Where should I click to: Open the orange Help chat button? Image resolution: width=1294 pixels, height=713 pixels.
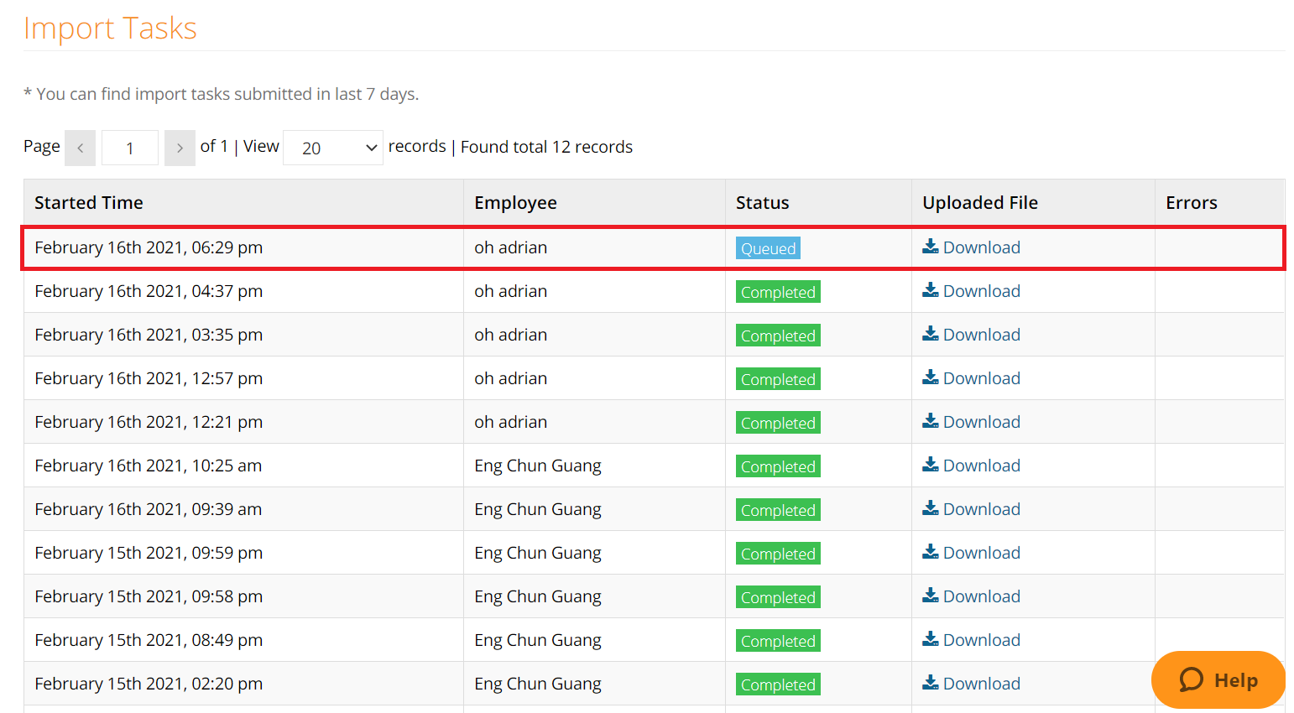coord(1218,679)
